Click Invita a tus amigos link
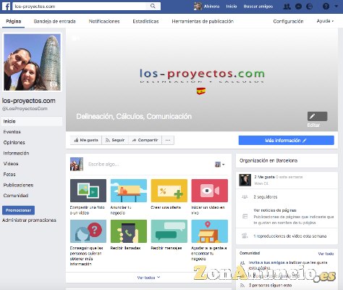 pyautogui.click(x=288, y=265)
